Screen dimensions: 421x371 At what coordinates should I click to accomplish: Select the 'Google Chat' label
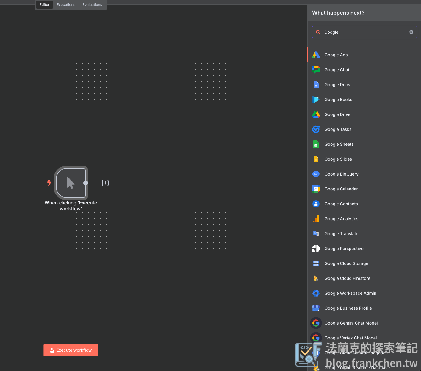point(337,70)
